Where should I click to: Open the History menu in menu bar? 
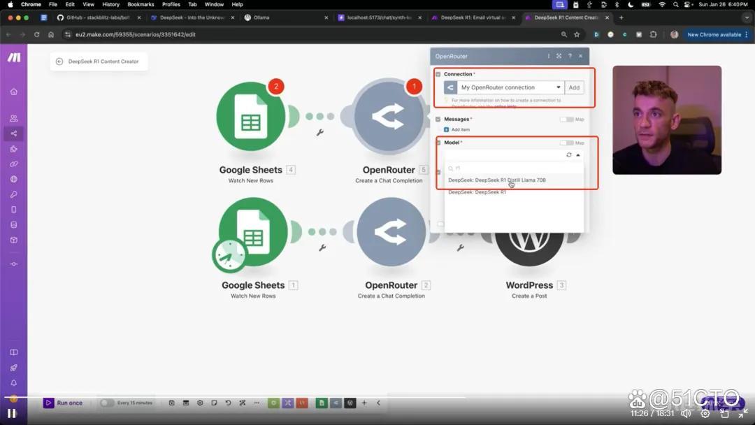pos(110,4)
